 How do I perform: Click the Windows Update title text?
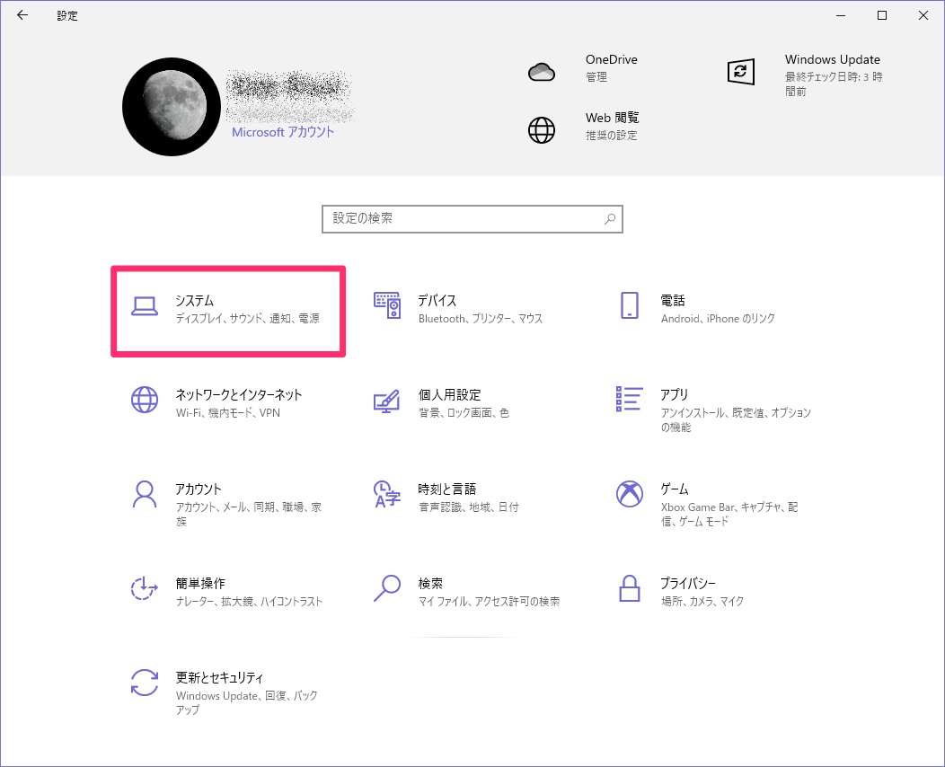coord(833,59)
